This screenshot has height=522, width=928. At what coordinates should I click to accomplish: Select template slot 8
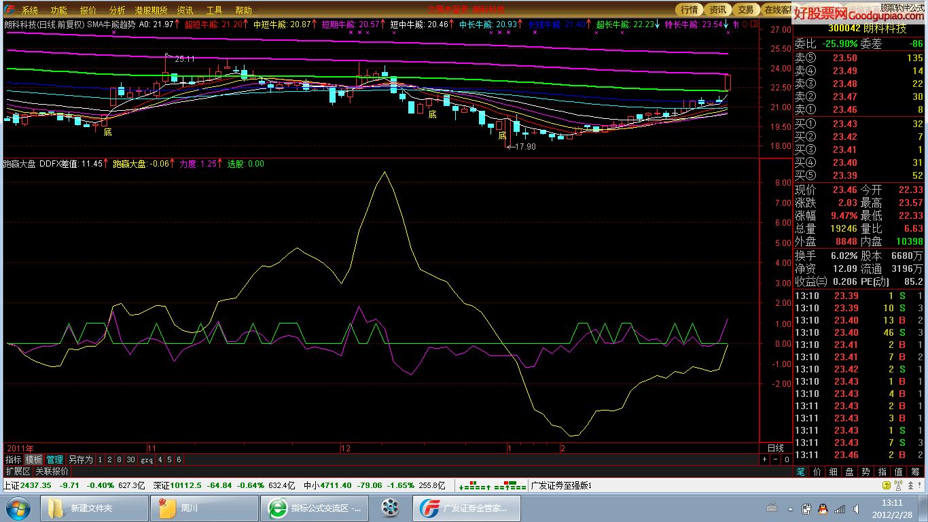point(119,459)
